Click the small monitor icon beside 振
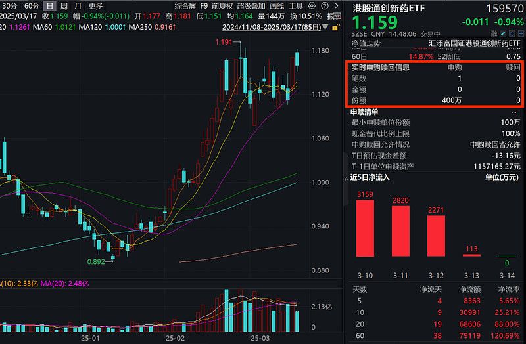Screen dimensions: 526x344 [337, 16]
